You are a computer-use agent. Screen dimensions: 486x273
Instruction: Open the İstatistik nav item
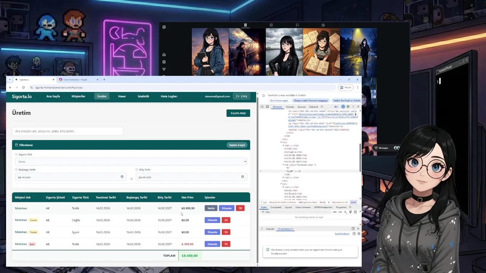click(143, 96)
